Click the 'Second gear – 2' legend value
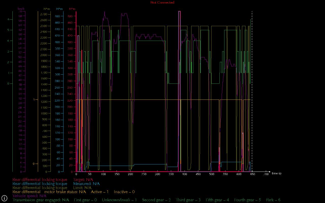The image size is (325, 203). 156,200
